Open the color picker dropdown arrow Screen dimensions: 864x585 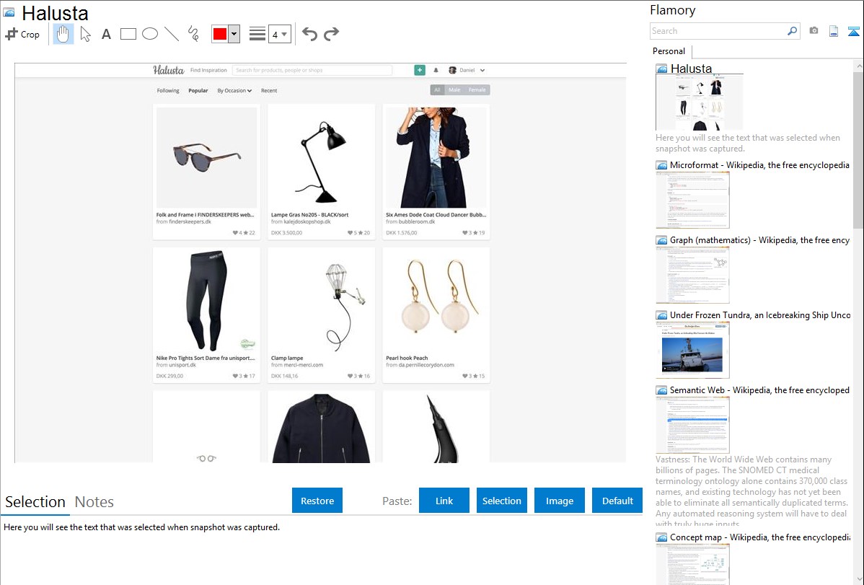coord(234,34)
